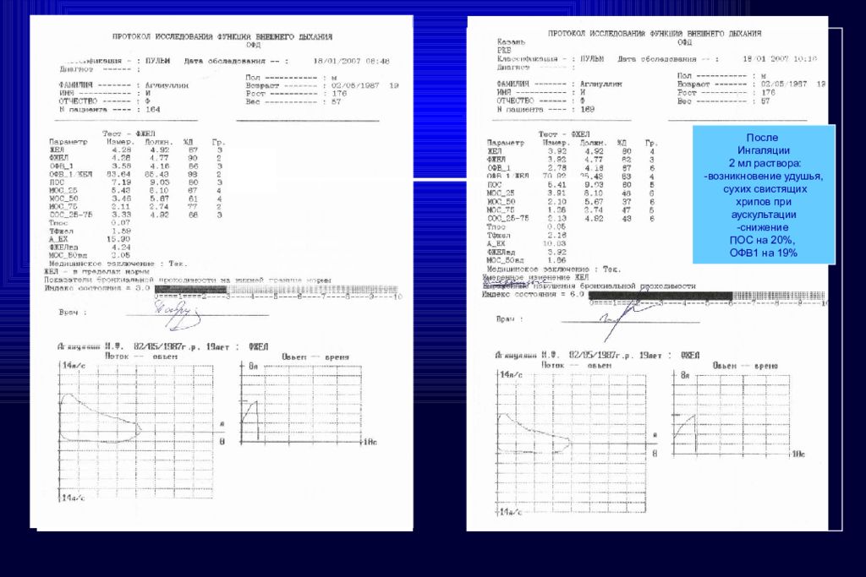Open the right 'Объем — время' graph
This screenshot has width=866, height=577.
tap(732, 414)
